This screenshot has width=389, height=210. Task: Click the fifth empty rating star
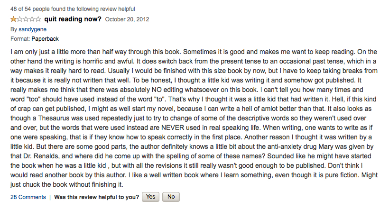pyautogui.click(x=38, y=19)
